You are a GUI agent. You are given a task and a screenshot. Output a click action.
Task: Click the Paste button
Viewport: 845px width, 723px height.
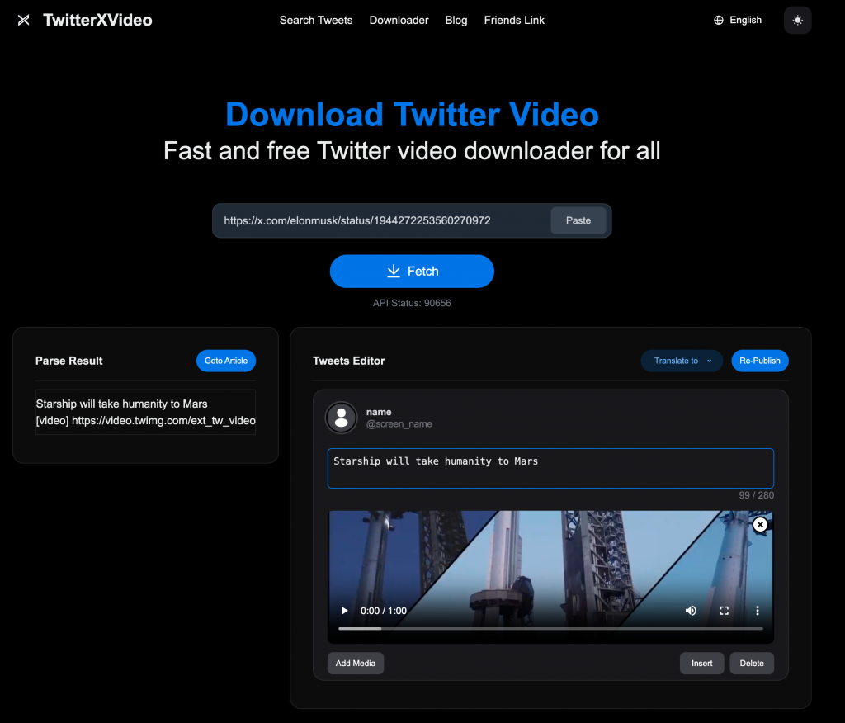tap(578, 220)
